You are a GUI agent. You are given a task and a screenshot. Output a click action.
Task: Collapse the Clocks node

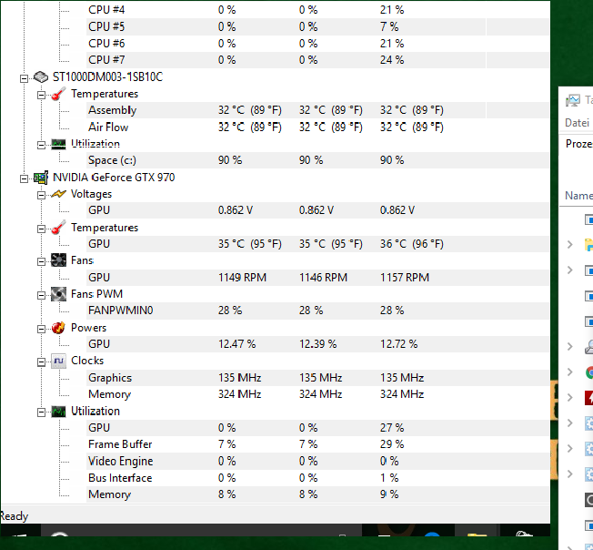pyautogui.click(x=41, y=362)
